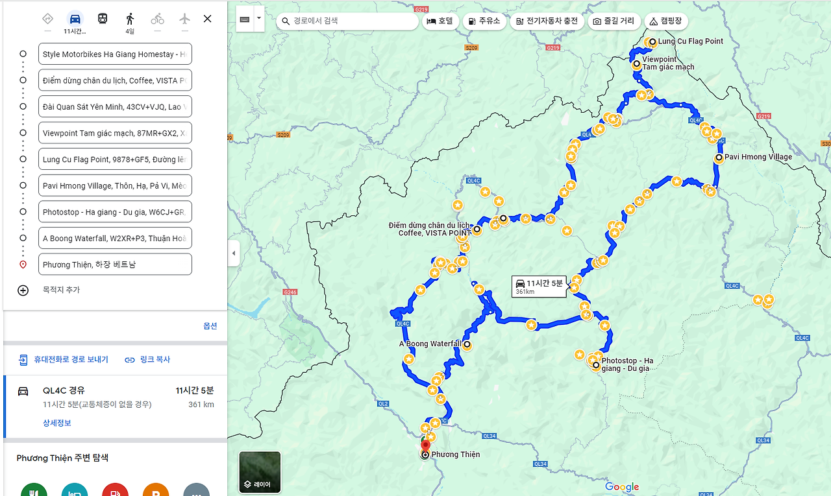Screen dimensions: 831x496
Task: Select the driving travel mode icon
Action: tap(75, 18)
